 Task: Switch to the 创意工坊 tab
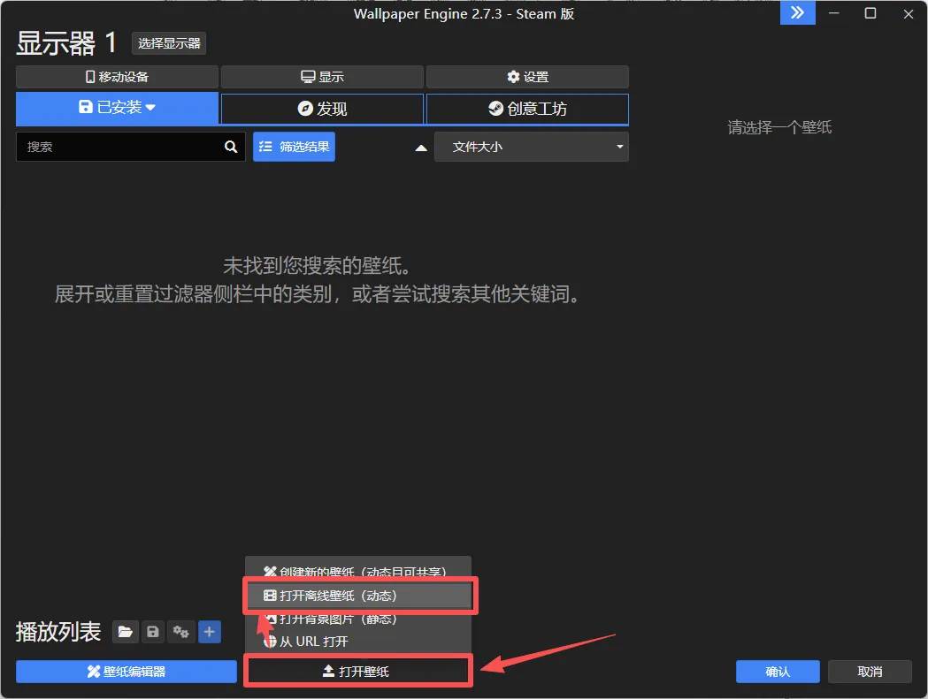point(527,109)
